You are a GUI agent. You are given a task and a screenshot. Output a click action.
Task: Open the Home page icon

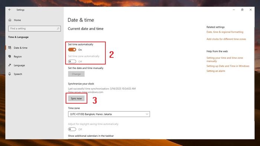coord(10,20)
